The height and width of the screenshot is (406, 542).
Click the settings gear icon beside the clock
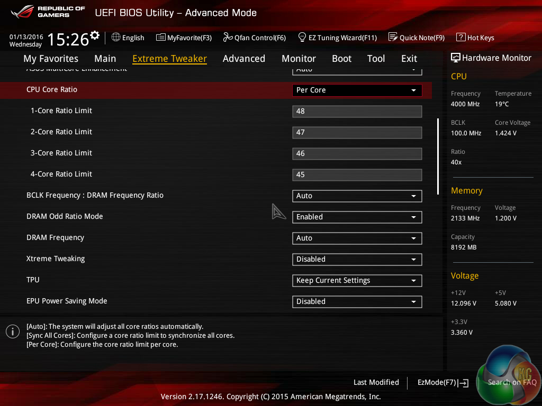[x=95, y=35]
